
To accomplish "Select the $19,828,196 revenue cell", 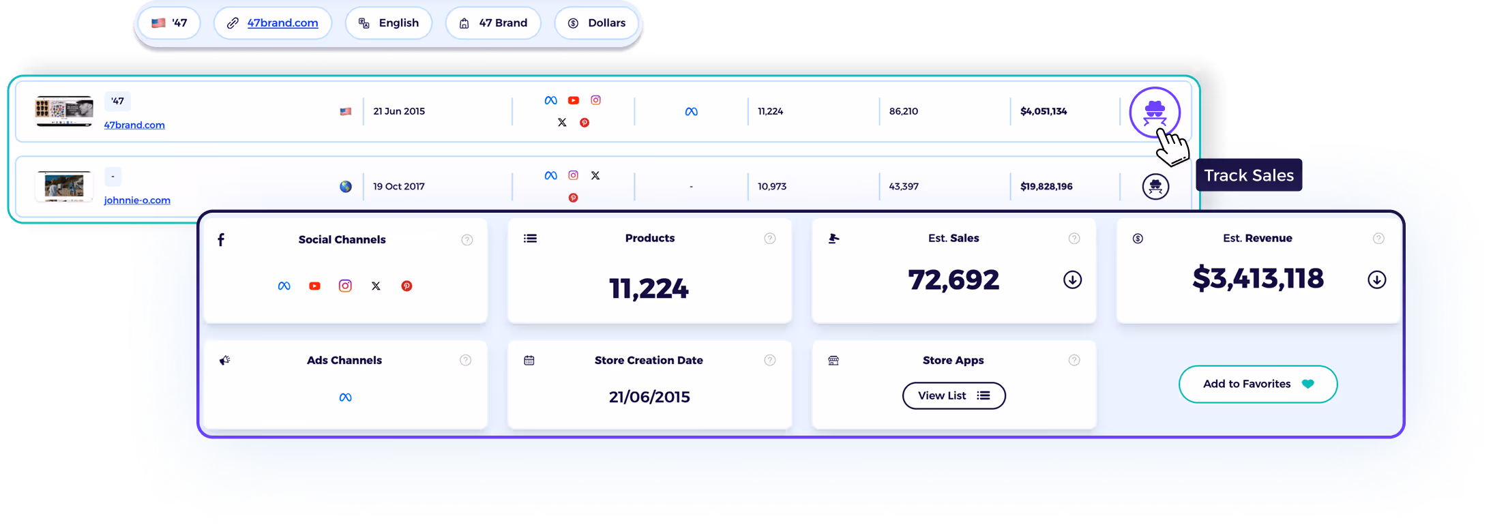I will (x=1046, y=186).
